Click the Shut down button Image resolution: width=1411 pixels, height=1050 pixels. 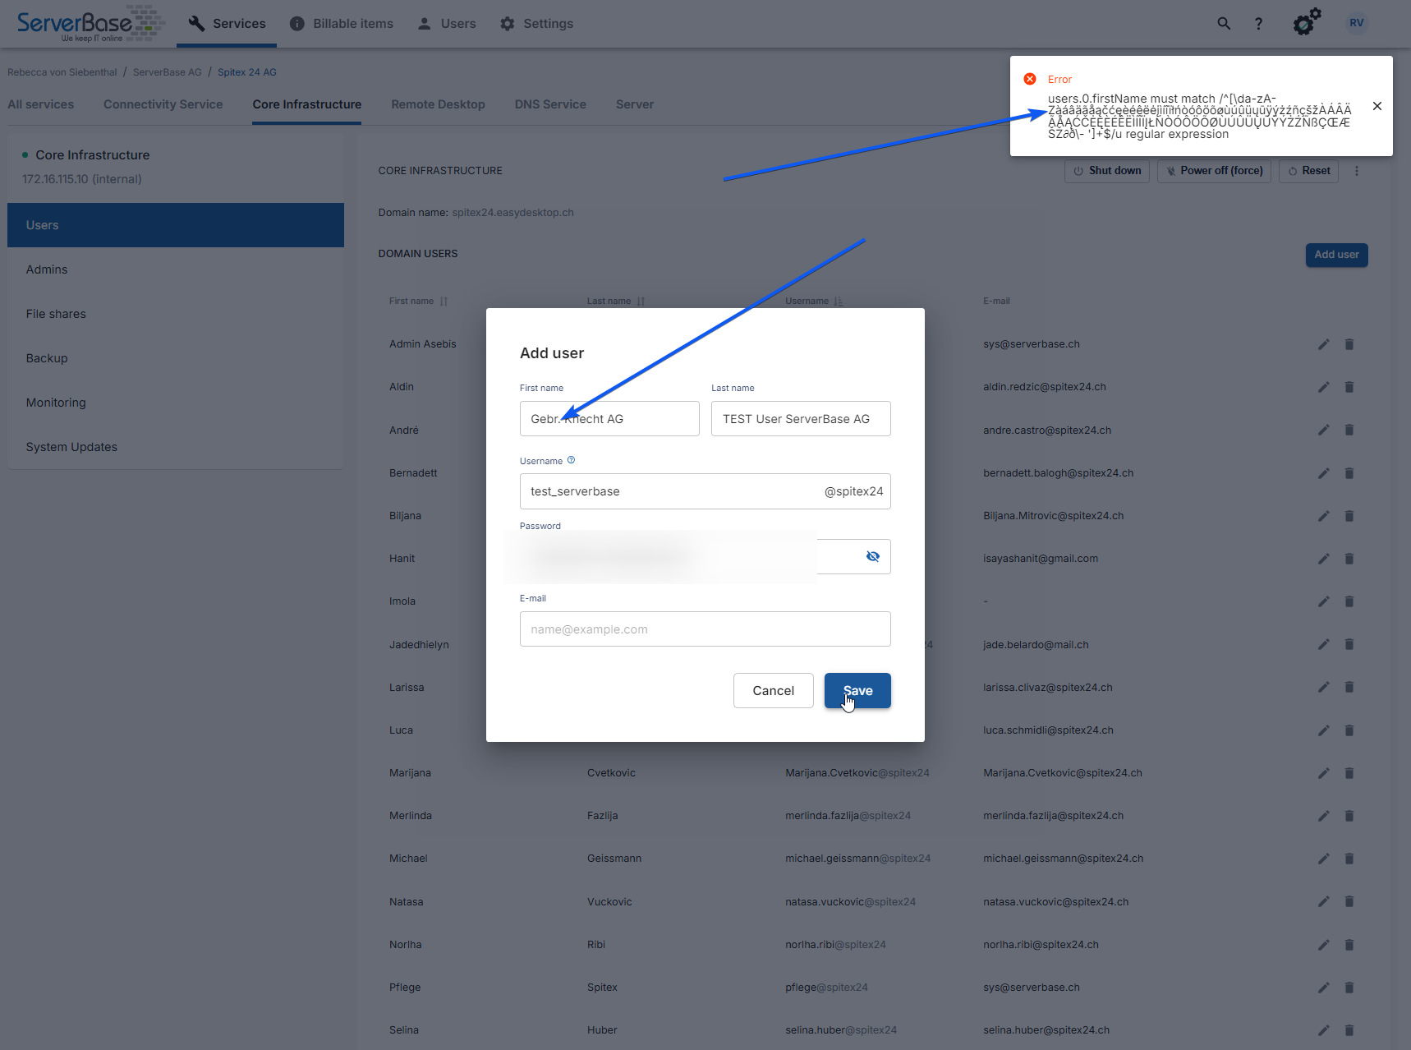[x=1107, y=171]
